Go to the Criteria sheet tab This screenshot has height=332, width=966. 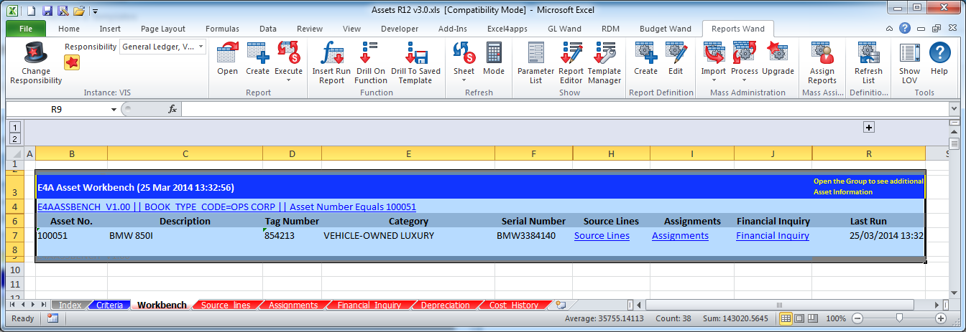coord(109,305)
